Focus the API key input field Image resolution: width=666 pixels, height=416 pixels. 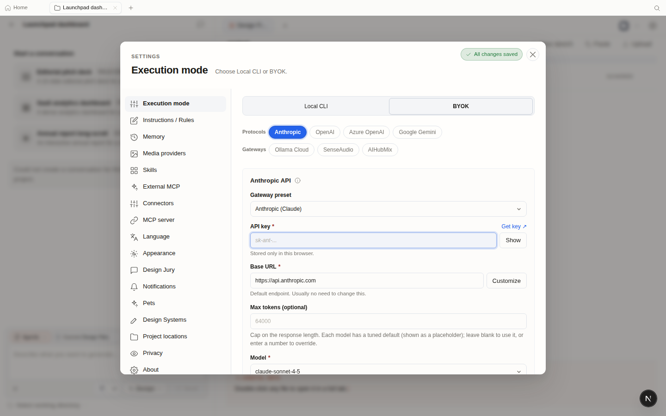pyautogui.click(x=373, y=240)
